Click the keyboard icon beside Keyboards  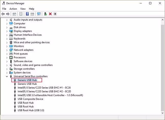pyautogui.click(x=11, y=39)
